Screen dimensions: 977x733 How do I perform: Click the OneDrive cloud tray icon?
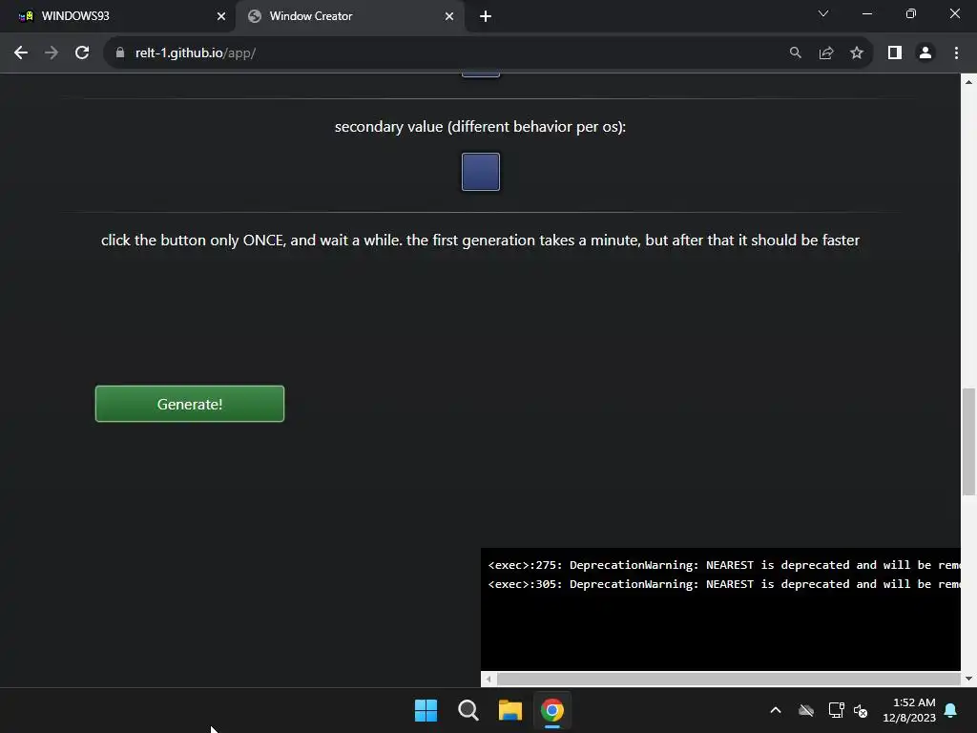click(806, 710)
